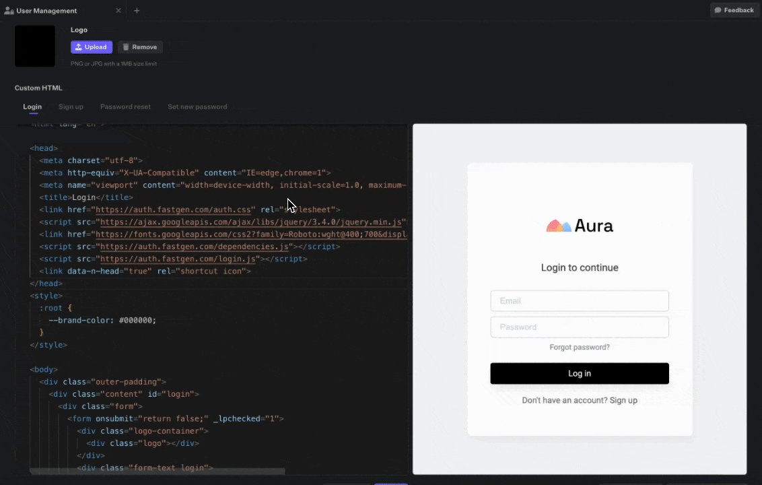Click the --brand-color: #000000; line
The image size is (762, 485).
102,320
